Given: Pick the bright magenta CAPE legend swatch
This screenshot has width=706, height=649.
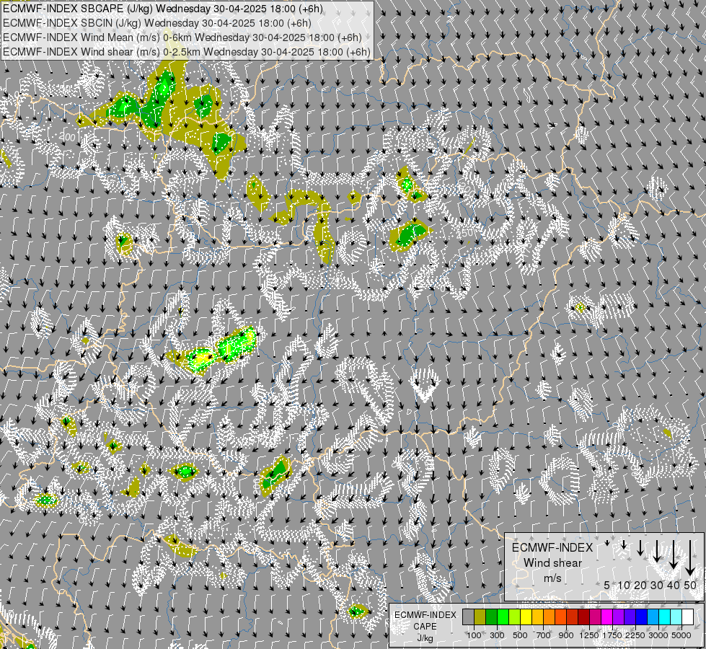Looking at the screenshot, I should tap(607, 617).
